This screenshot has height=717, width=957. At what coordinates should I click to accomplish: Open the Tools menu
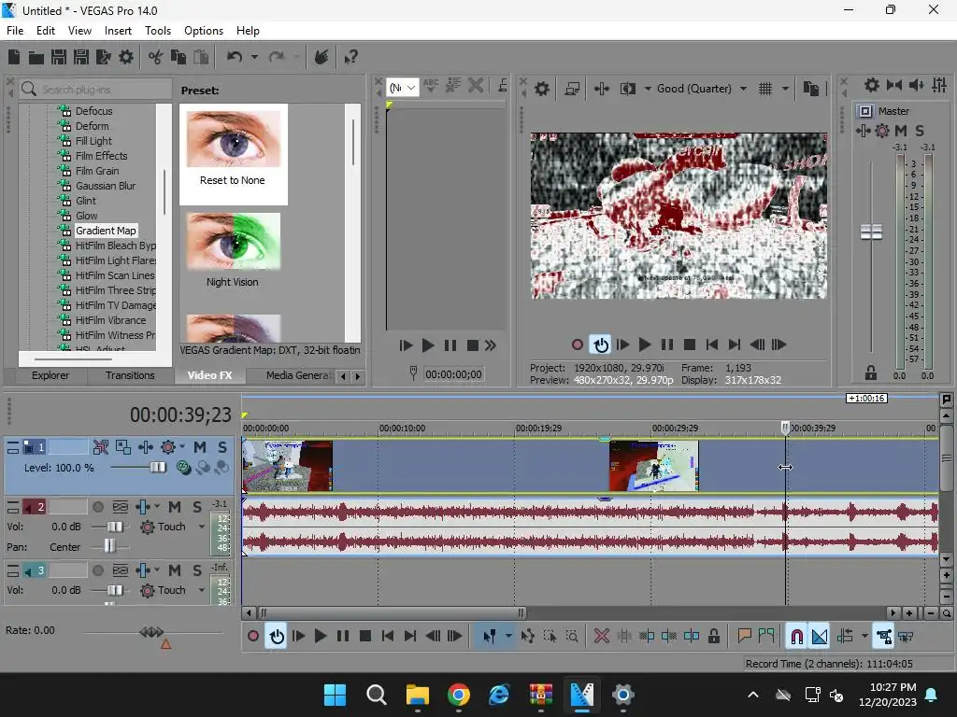157,31
